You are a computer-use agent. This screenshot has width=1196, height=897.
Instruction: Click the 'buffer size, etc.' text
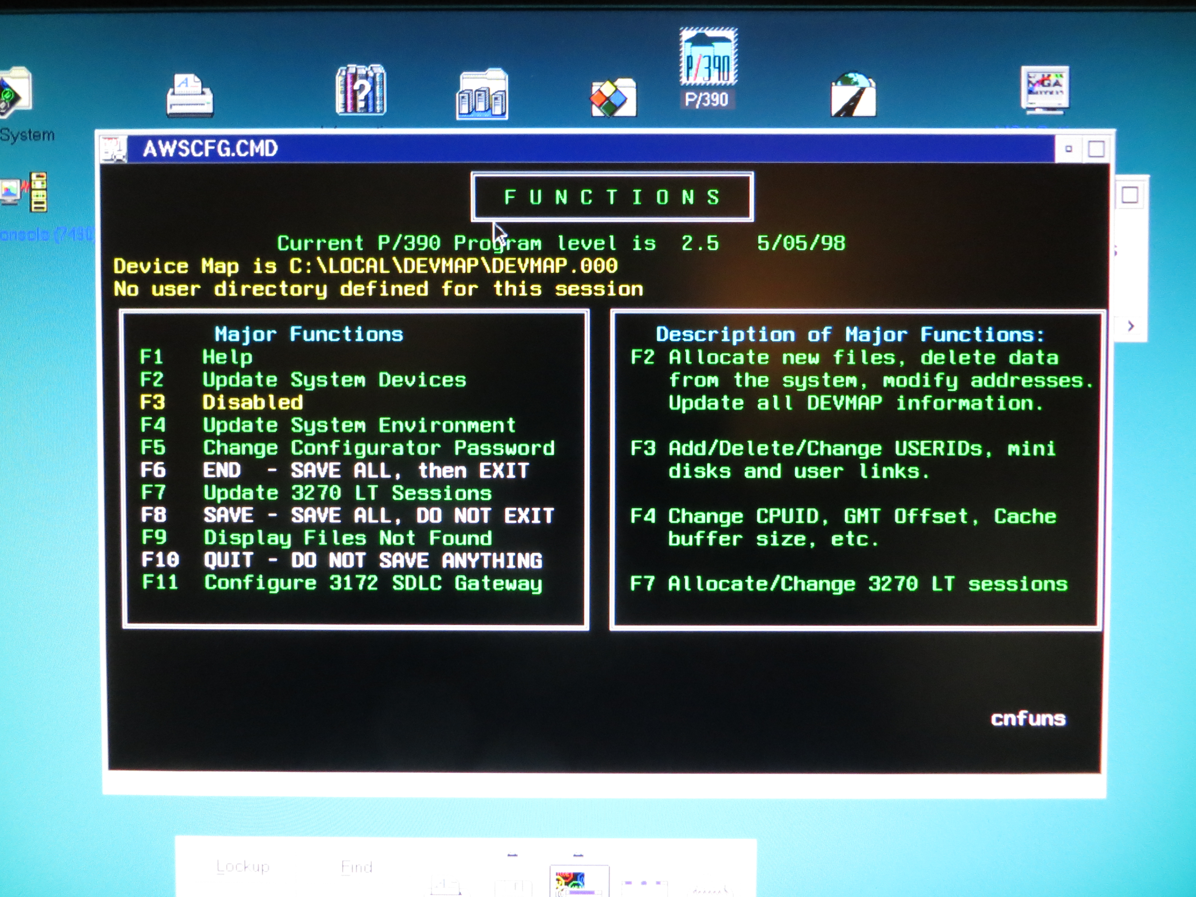pos(774,539)
